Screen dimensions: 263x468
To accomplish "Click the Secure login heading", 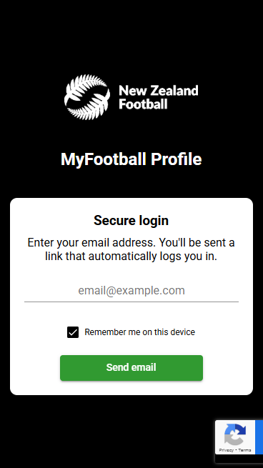I will [x=131, y=221].
